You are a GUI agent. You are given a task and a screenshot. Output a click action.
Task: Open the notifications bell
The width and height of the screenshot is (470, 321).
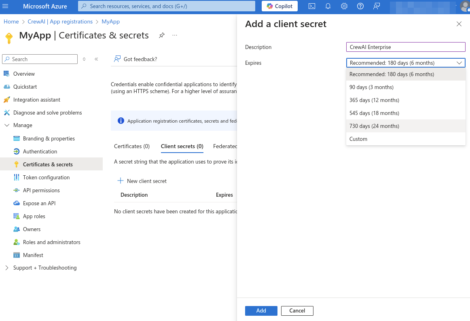point(328,6)
